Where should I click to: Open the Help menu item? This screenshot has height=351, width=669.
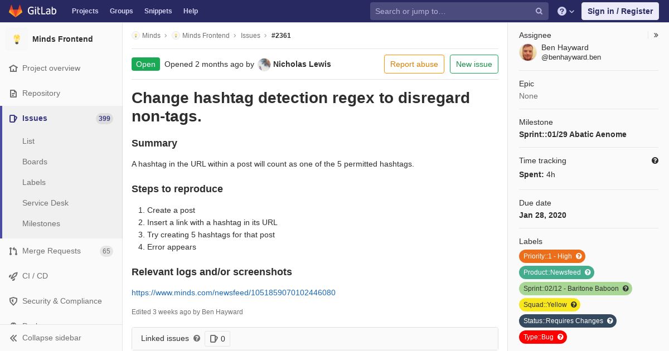[x=191, y=11]
